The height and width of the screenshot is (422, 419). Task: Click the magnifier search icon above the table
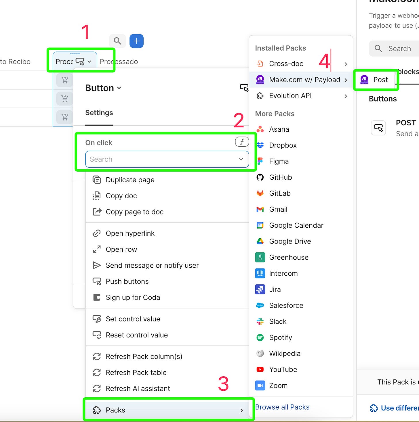pyautogui.click(x=117, y=41)
